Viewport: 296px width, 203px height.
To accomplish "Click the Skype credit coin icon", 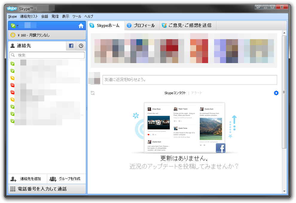I will point(13,35).
